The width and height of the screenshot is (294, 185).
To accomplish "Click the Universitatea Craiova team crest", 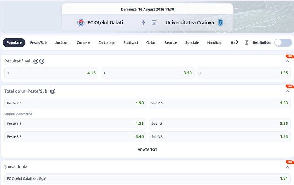I will [x=220, y=23].
